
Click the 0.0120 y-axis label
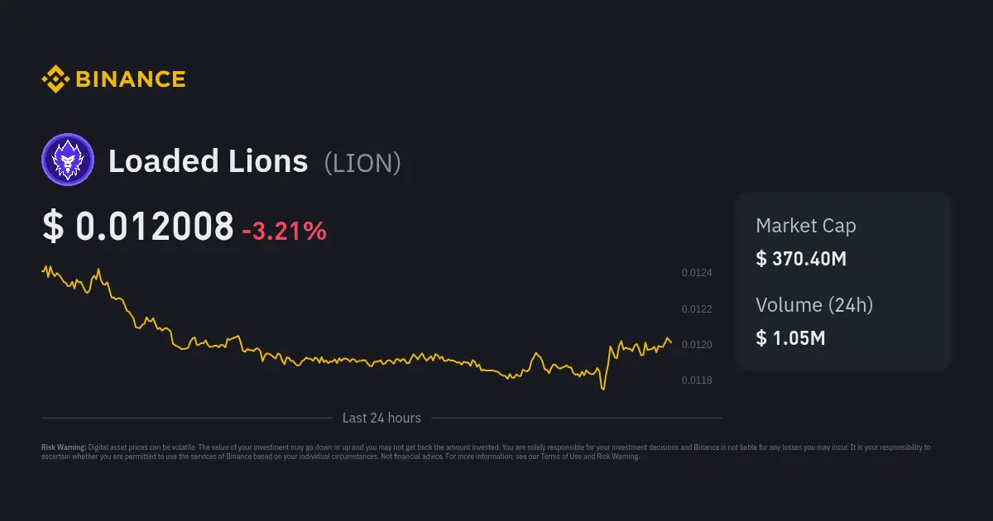pyautogui.click(x=696, y=345)
